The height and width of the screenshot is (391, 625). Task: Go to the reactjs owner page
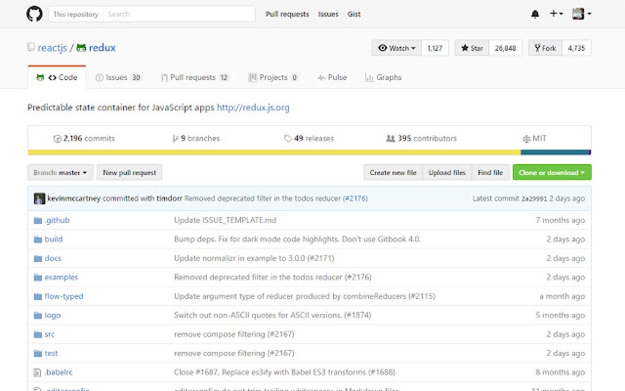tap(52, 48)
